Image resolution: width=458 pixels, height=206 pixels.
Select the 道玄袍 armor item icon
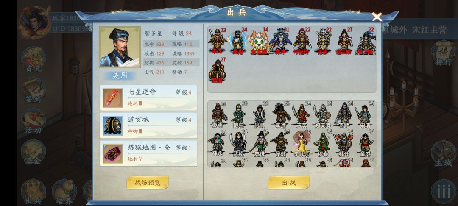pos(113,126)
